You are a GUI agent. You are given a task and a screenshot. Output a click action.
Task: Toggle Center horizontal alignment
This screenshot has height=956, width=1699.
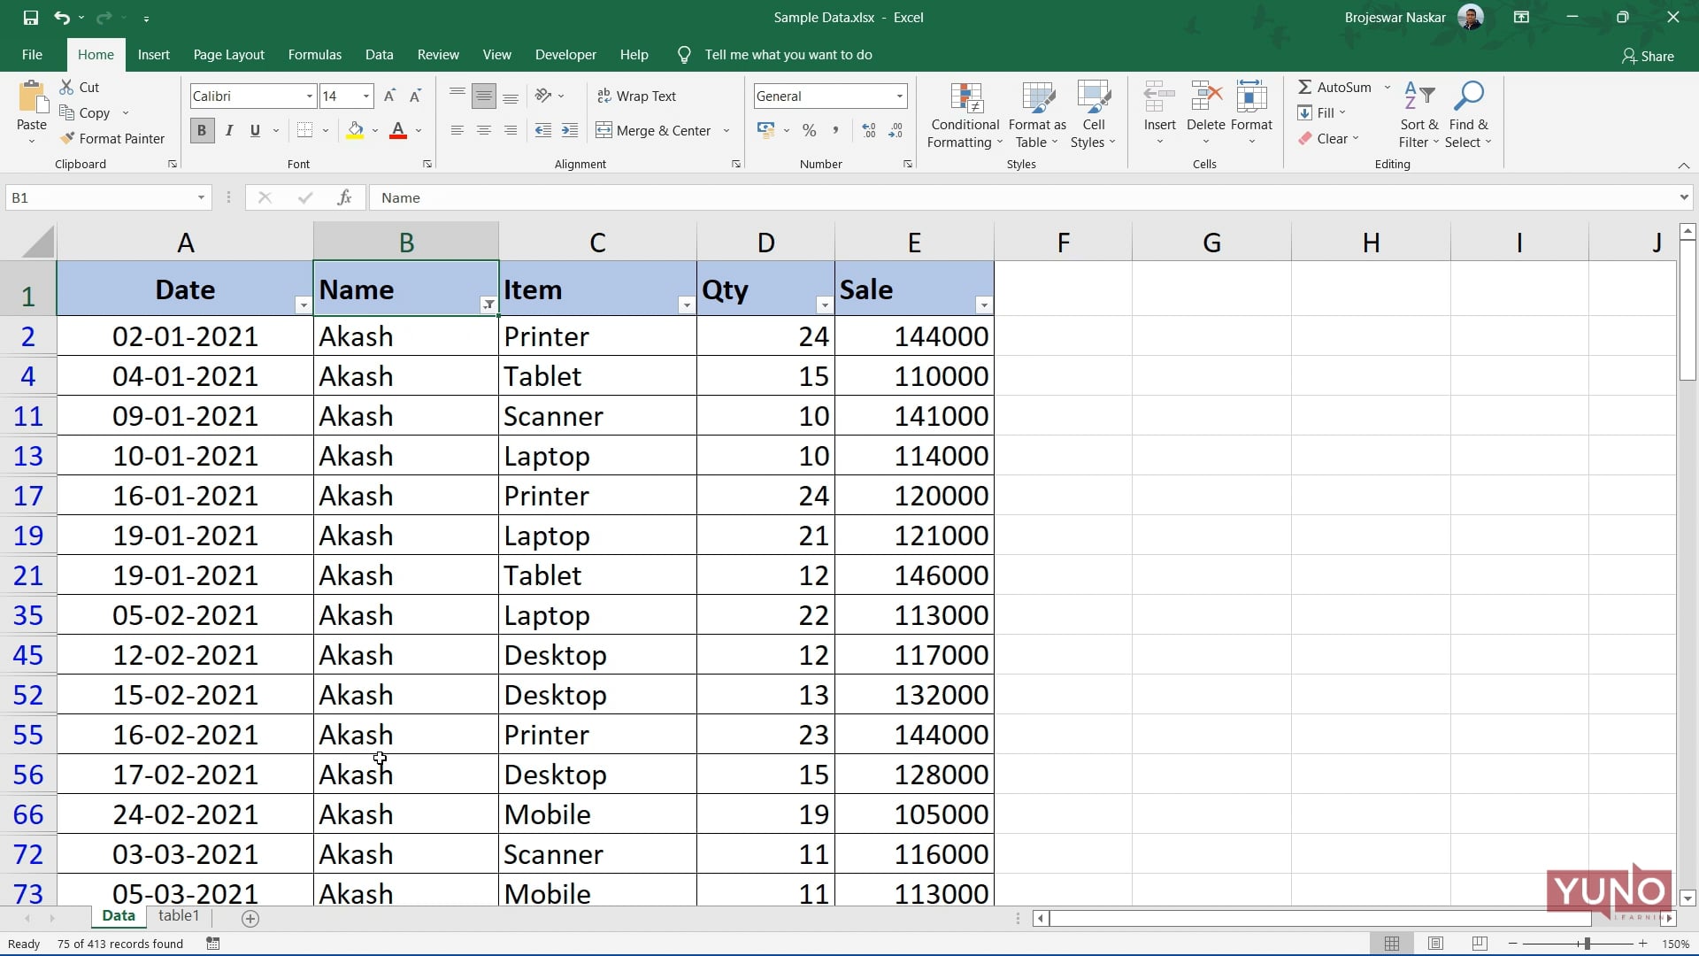483,130
